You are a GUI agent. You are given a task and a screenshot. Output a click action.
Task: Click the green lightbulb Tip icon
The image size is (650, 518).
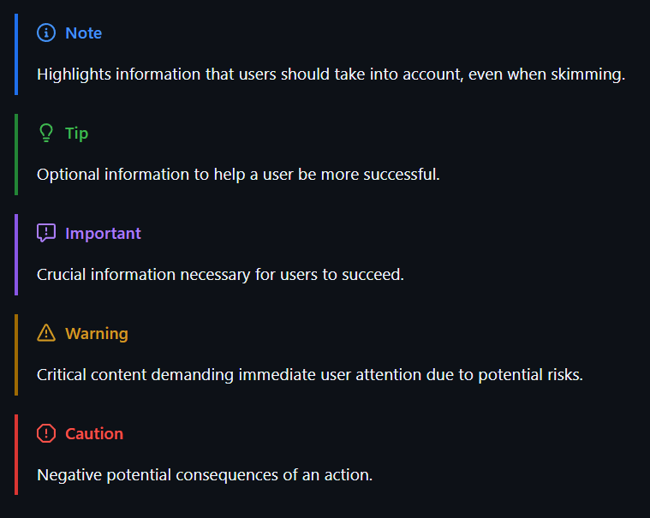[46, 134]
